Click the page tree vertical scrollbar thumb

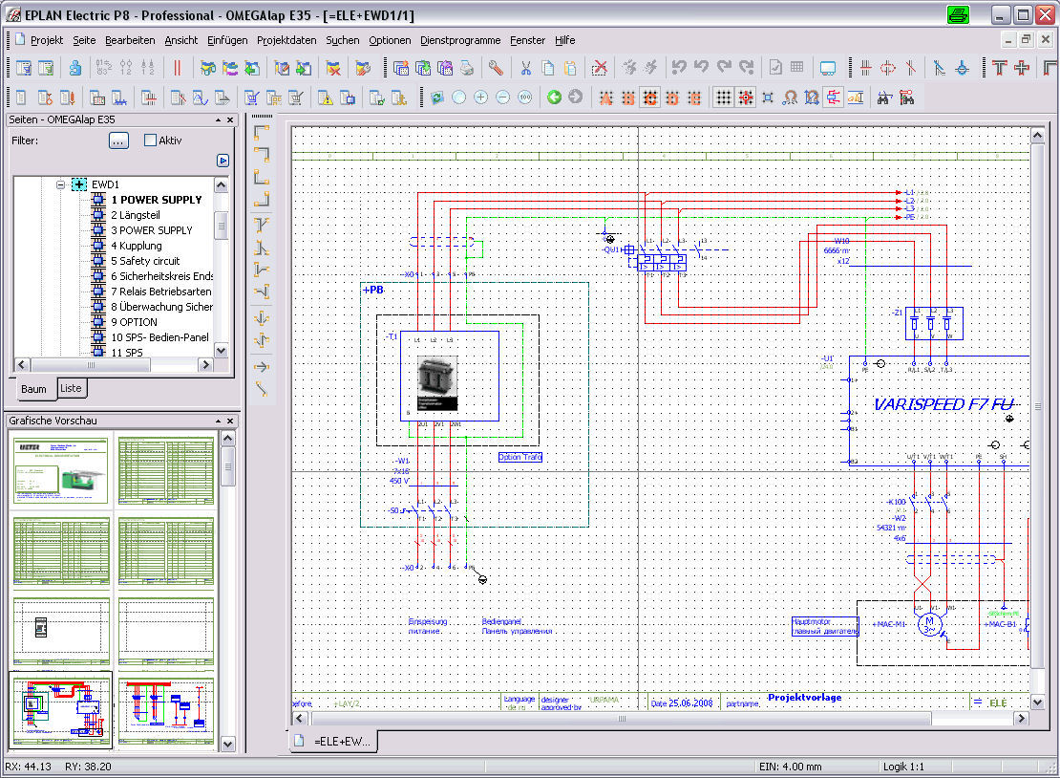pos(221,226)
